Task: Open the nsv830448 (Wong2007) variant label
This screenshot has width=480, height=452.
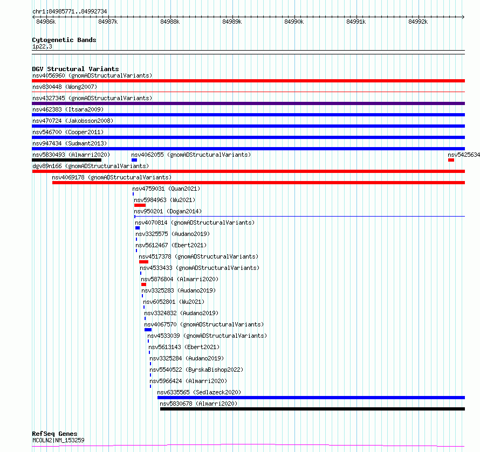Action: coord(65,87)
